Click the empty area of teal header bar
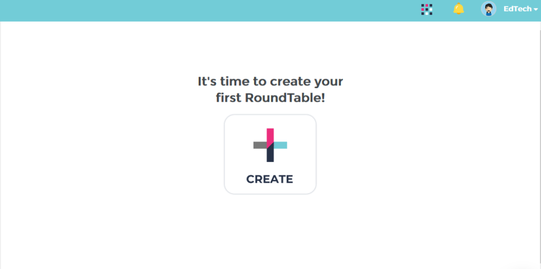This screenshot has width=541, height=269. click(207, 11)
